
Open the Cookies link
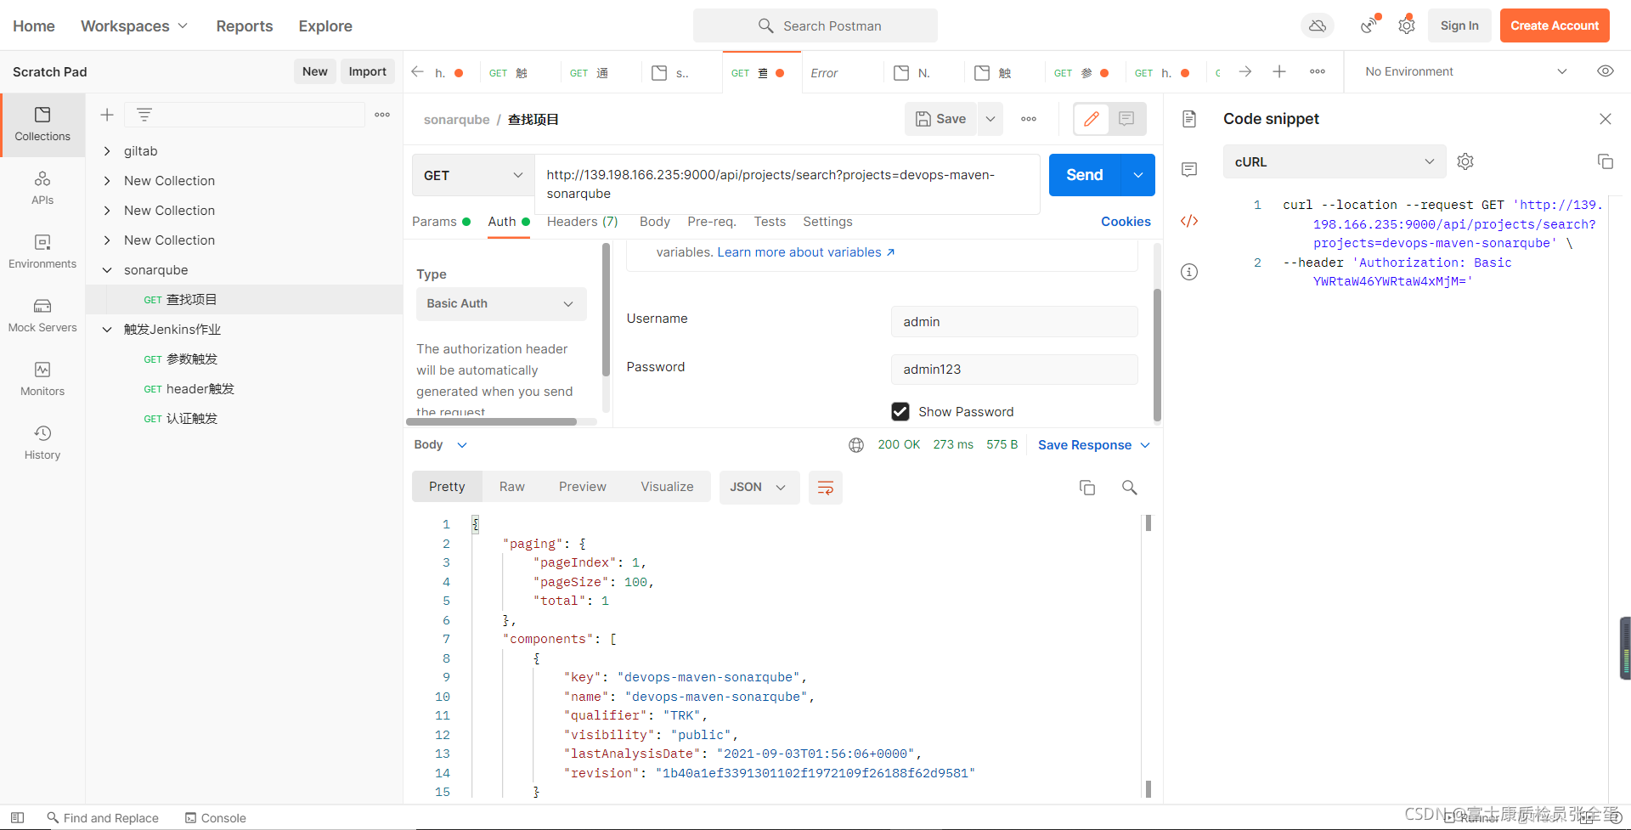pyautogui.click(x=1126, y=222)
